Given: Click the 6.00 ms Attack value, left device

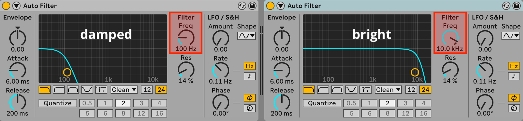Looking at the screenshot, I should (18, 82).
